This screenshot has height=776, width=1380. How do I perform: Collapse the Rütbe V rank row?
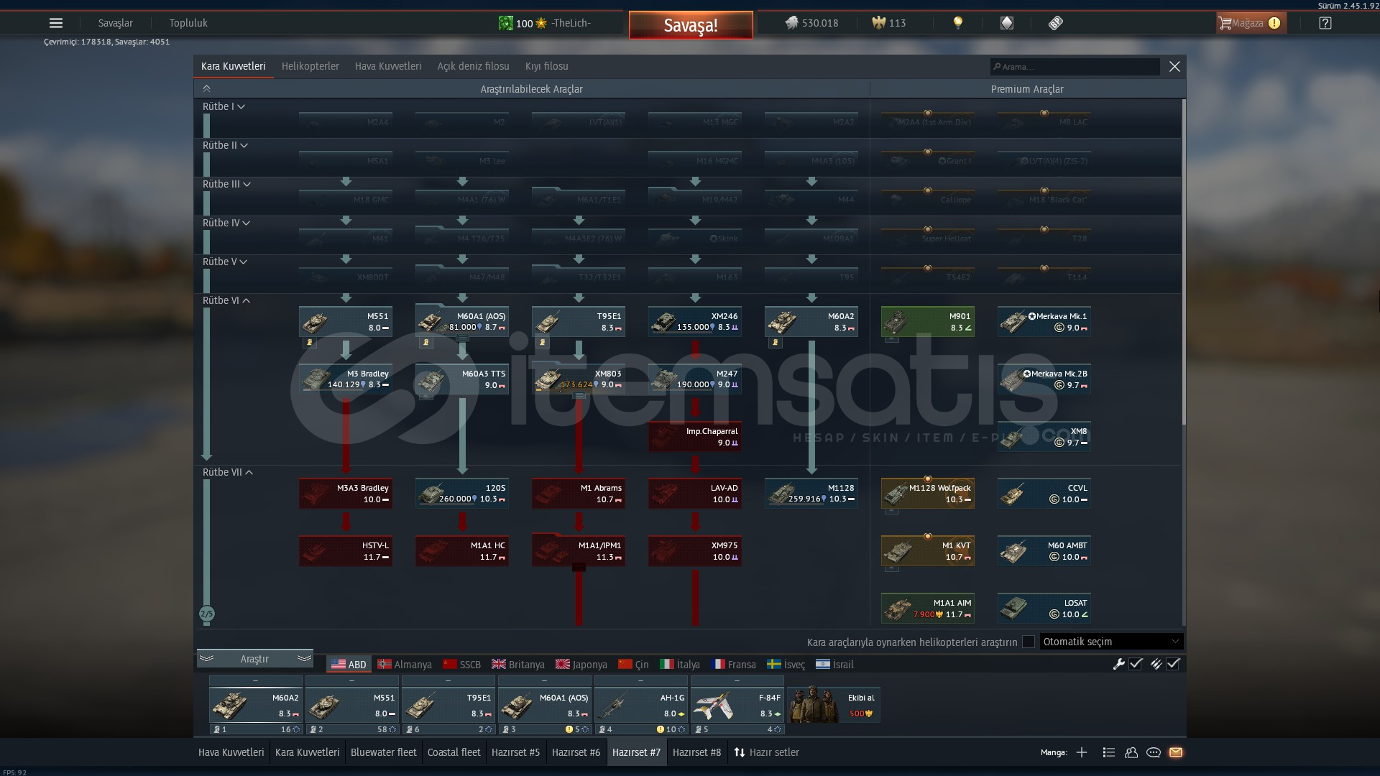225,262
